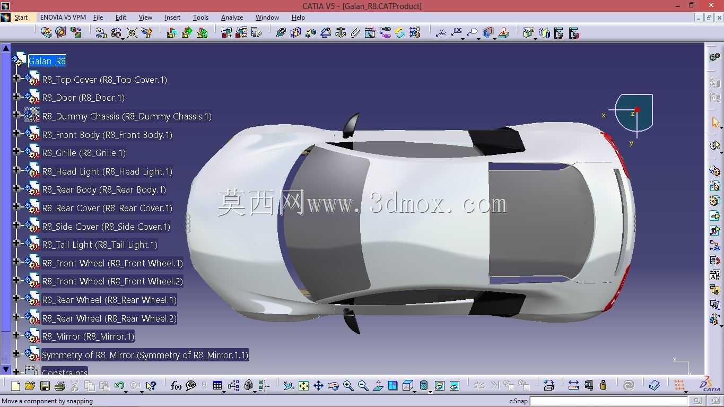Open the Design Table tool
This screenshot has width=724, height=407.
coord(217,386)
